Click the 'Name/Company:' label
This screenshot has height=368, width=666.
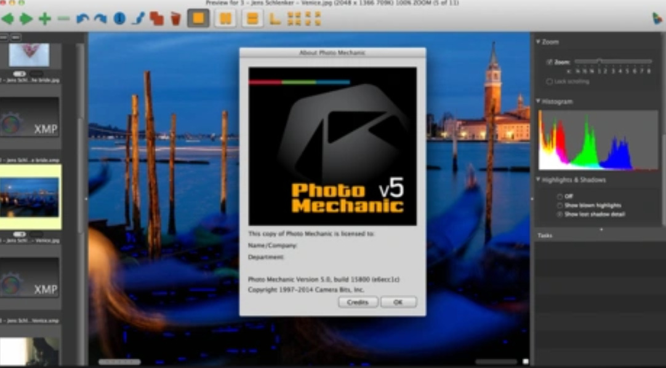coord(272,246)
